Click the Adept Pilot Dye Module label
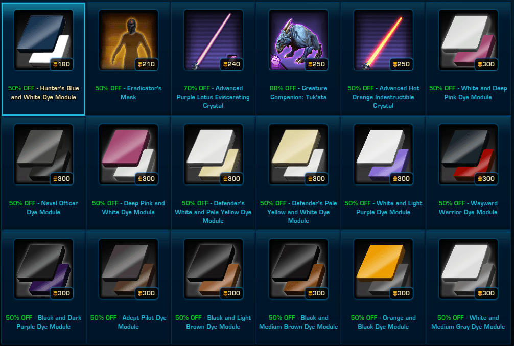The height and width of the screenshot is (346, 514). click(129, 322)
